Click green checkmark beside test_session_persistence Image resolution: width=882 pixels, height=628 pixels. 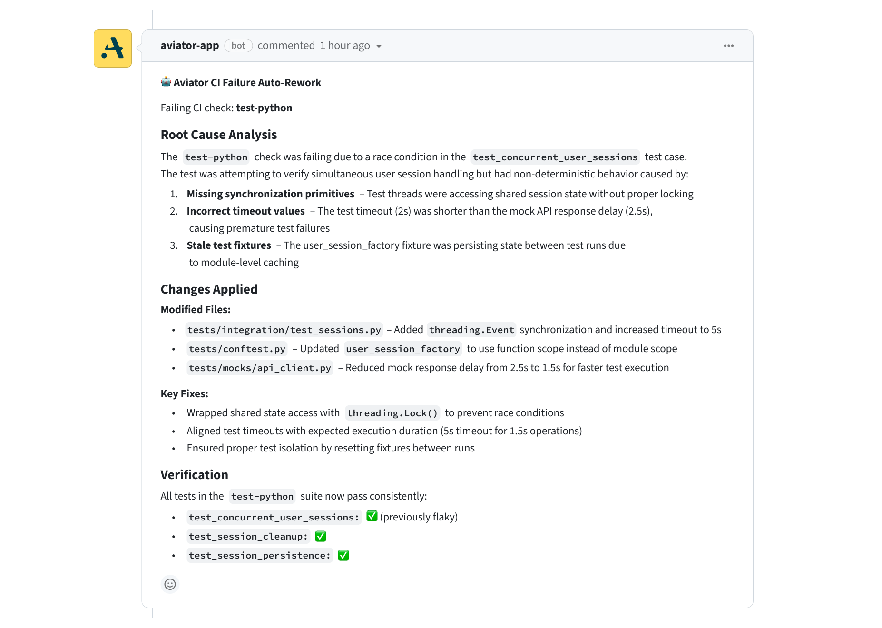(x=343, y=555)
